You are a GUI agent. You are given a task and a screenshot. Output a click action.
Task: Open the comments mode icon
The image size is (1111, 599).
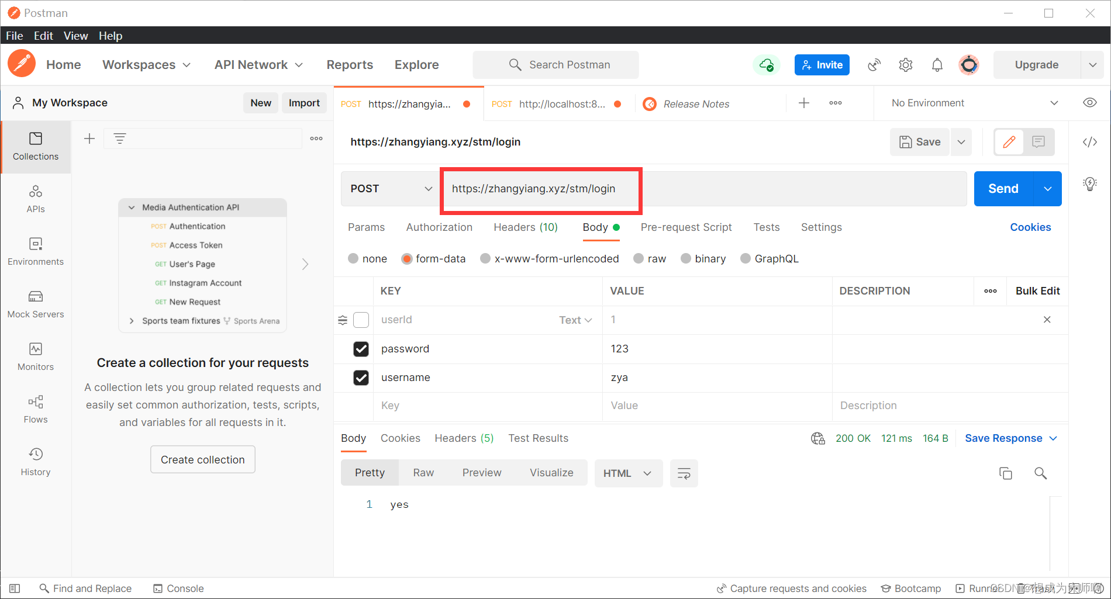pyautogui.click(x=1038, y=142)
